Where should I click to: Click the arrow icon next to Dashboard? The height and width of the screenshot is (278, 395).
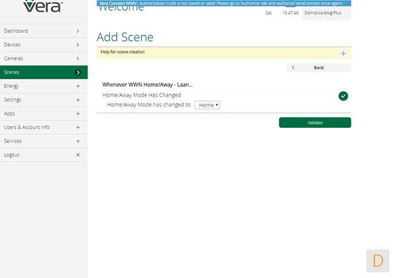tap(78, 31)
